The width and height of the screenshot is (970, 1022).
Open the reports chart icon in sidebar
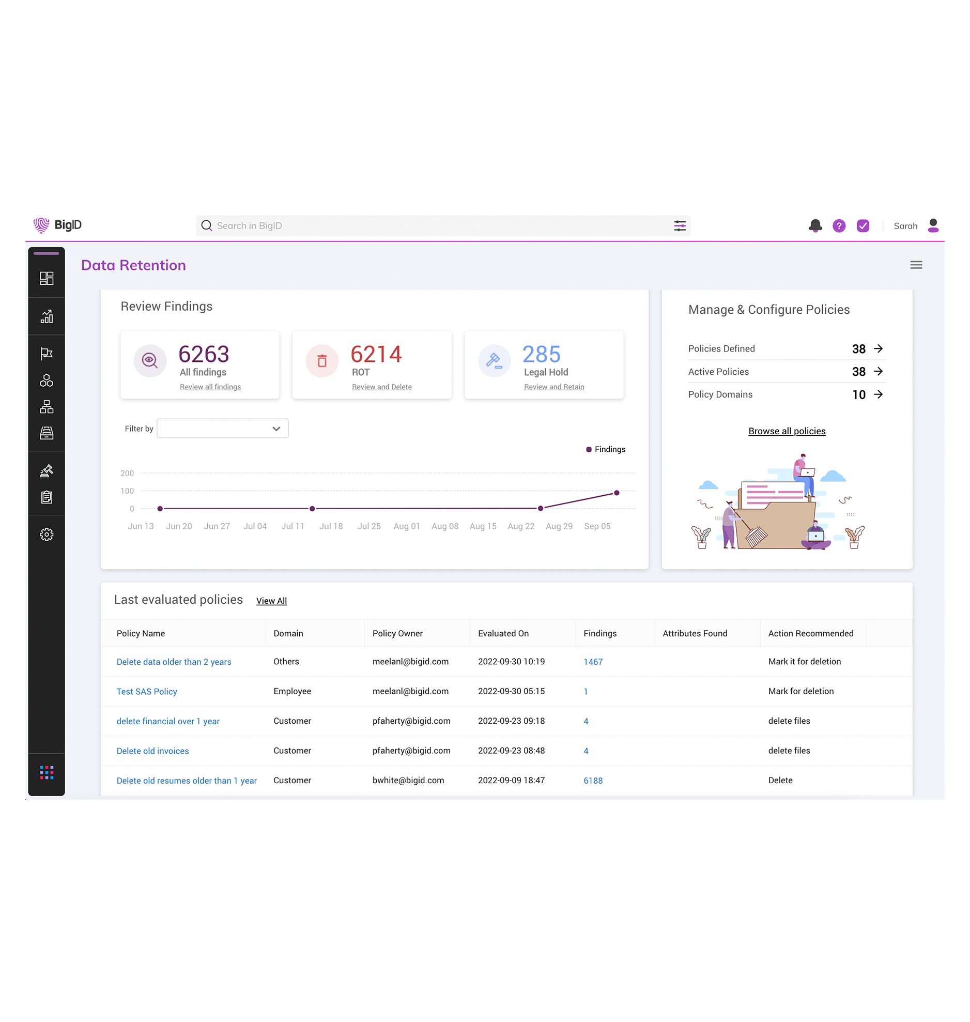pyautogui.click(x=47, y=316)
